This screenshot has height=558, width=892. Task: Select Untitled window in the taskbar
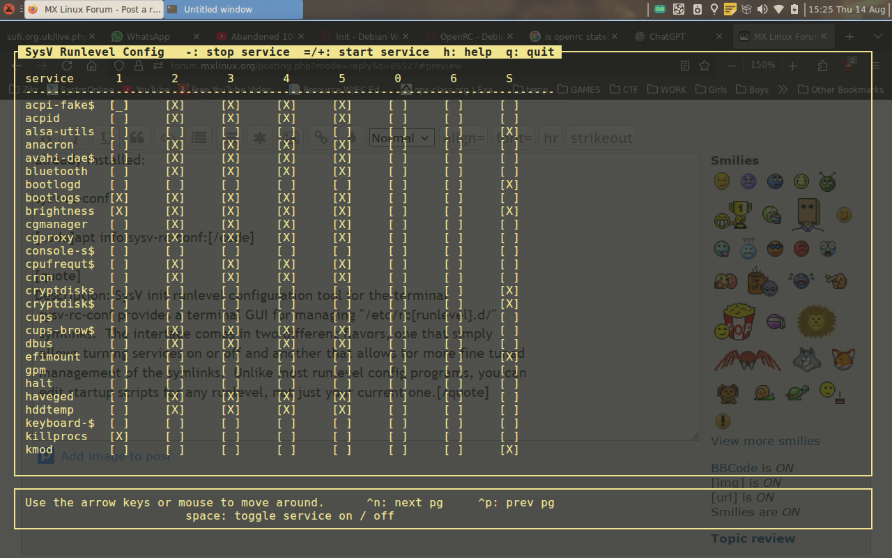pyautogui.click(x=233, y=9)
